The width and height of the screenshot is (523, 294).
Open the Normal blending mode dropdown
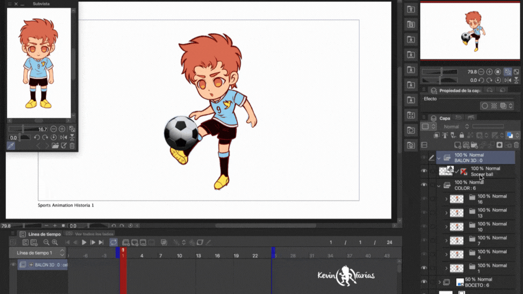click(x=456, y=127)
